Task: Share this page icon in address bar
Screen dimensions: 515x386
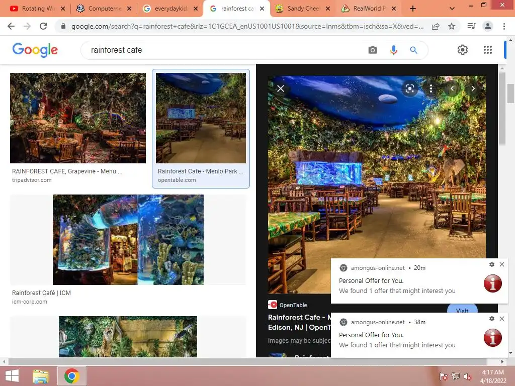Action: pos(436,26)
